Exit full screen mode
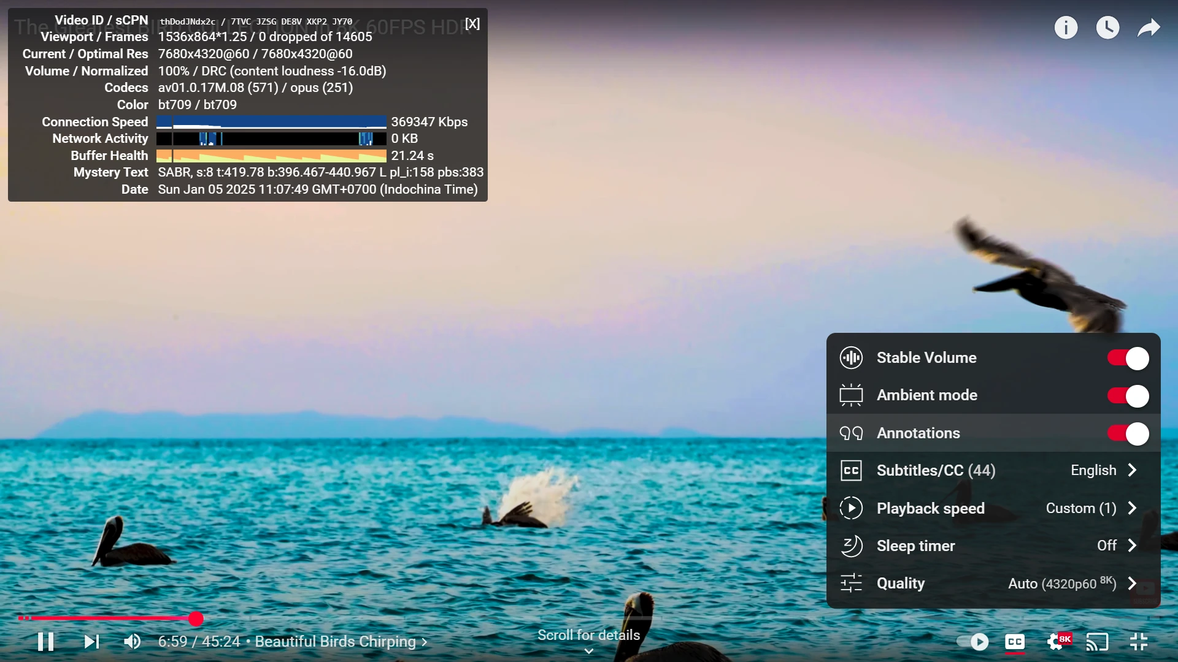 (1139, 642)
